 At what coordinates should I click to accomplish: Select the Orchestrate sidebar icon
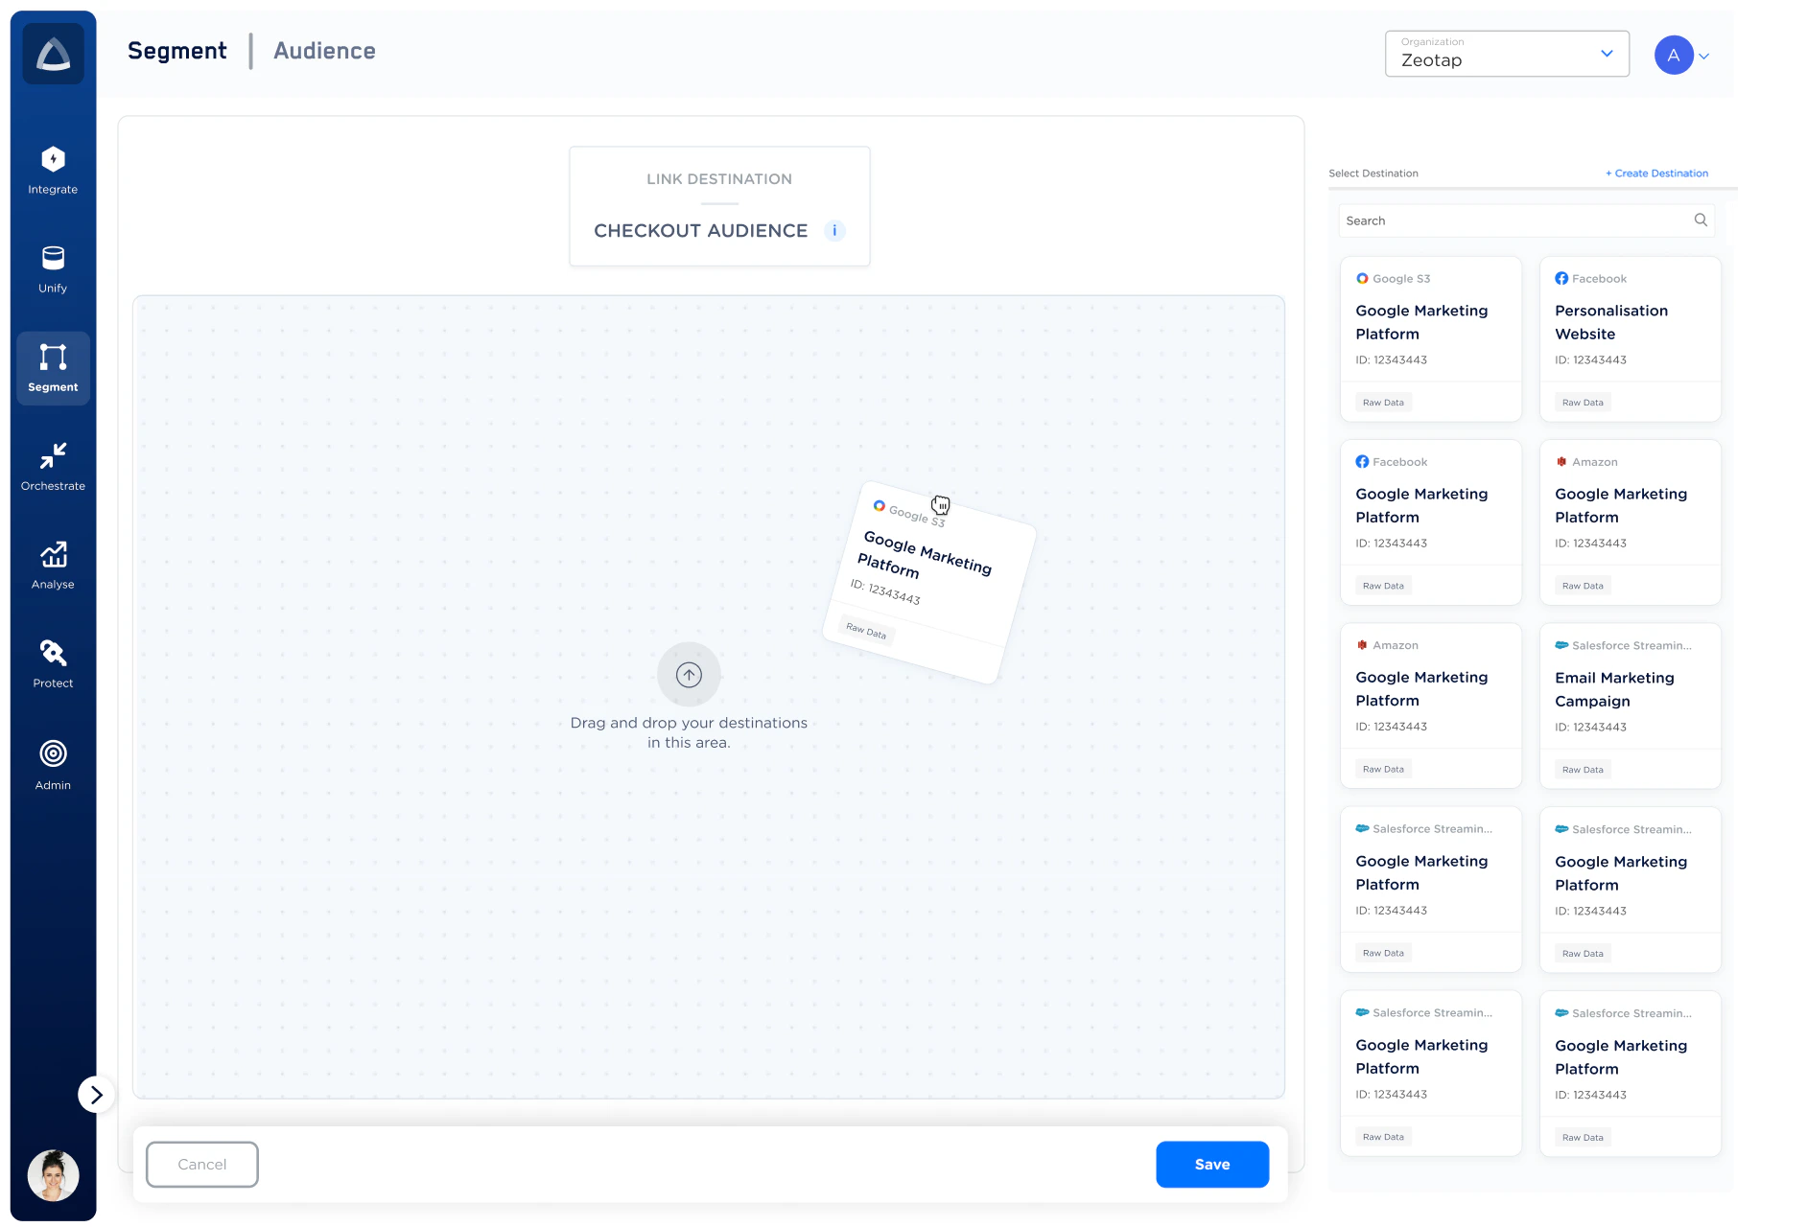tap(53, 455)
